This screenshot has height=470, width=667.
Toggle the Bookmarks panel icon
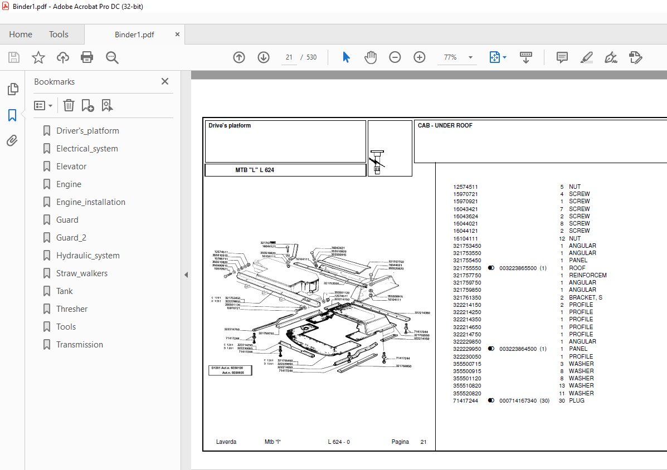12,115
